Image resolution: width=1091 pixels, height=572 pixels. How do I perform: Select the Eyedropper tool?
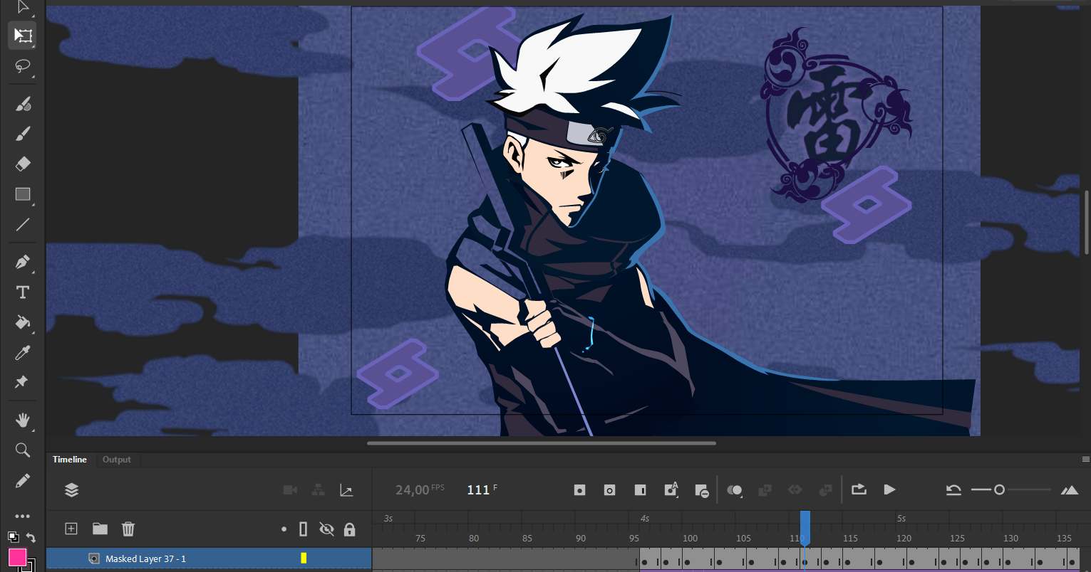tap(23, 353)
